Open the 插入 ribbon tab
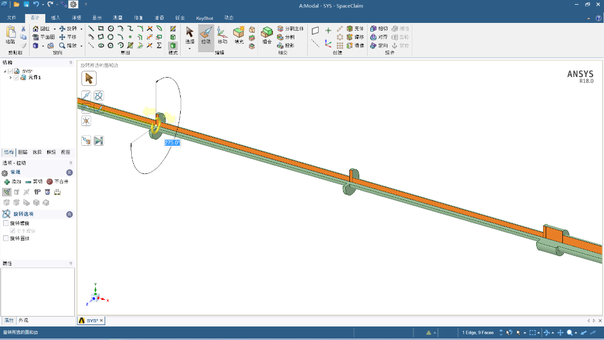The height and width of the screenshot is (340, 604). (55, 18)
